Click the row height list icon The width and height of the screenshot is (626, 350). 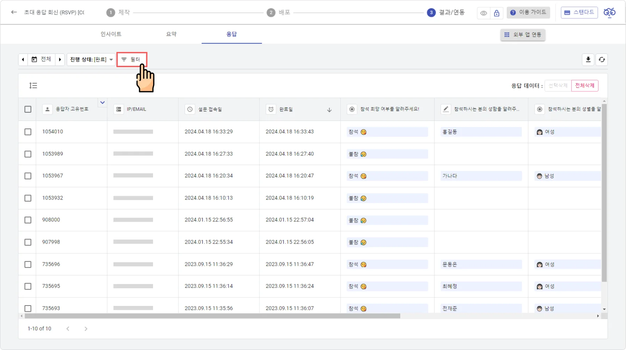click(33, 86)
